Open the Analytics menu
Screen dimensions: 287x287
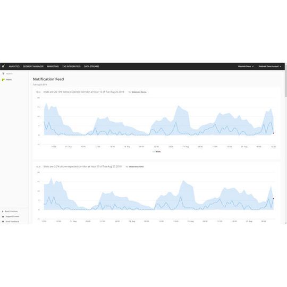tap(14, 66)
